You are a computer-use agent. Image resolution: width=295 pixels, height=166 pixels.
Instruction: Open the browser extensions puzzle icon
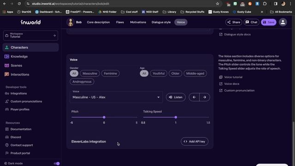265,4
